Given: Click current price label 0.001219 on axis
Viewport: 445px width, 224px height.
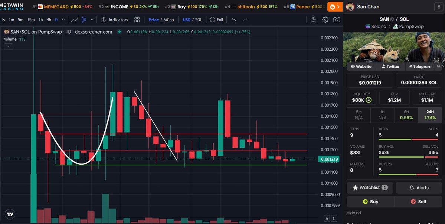Looking at the screenshot, I should point(328,159).
